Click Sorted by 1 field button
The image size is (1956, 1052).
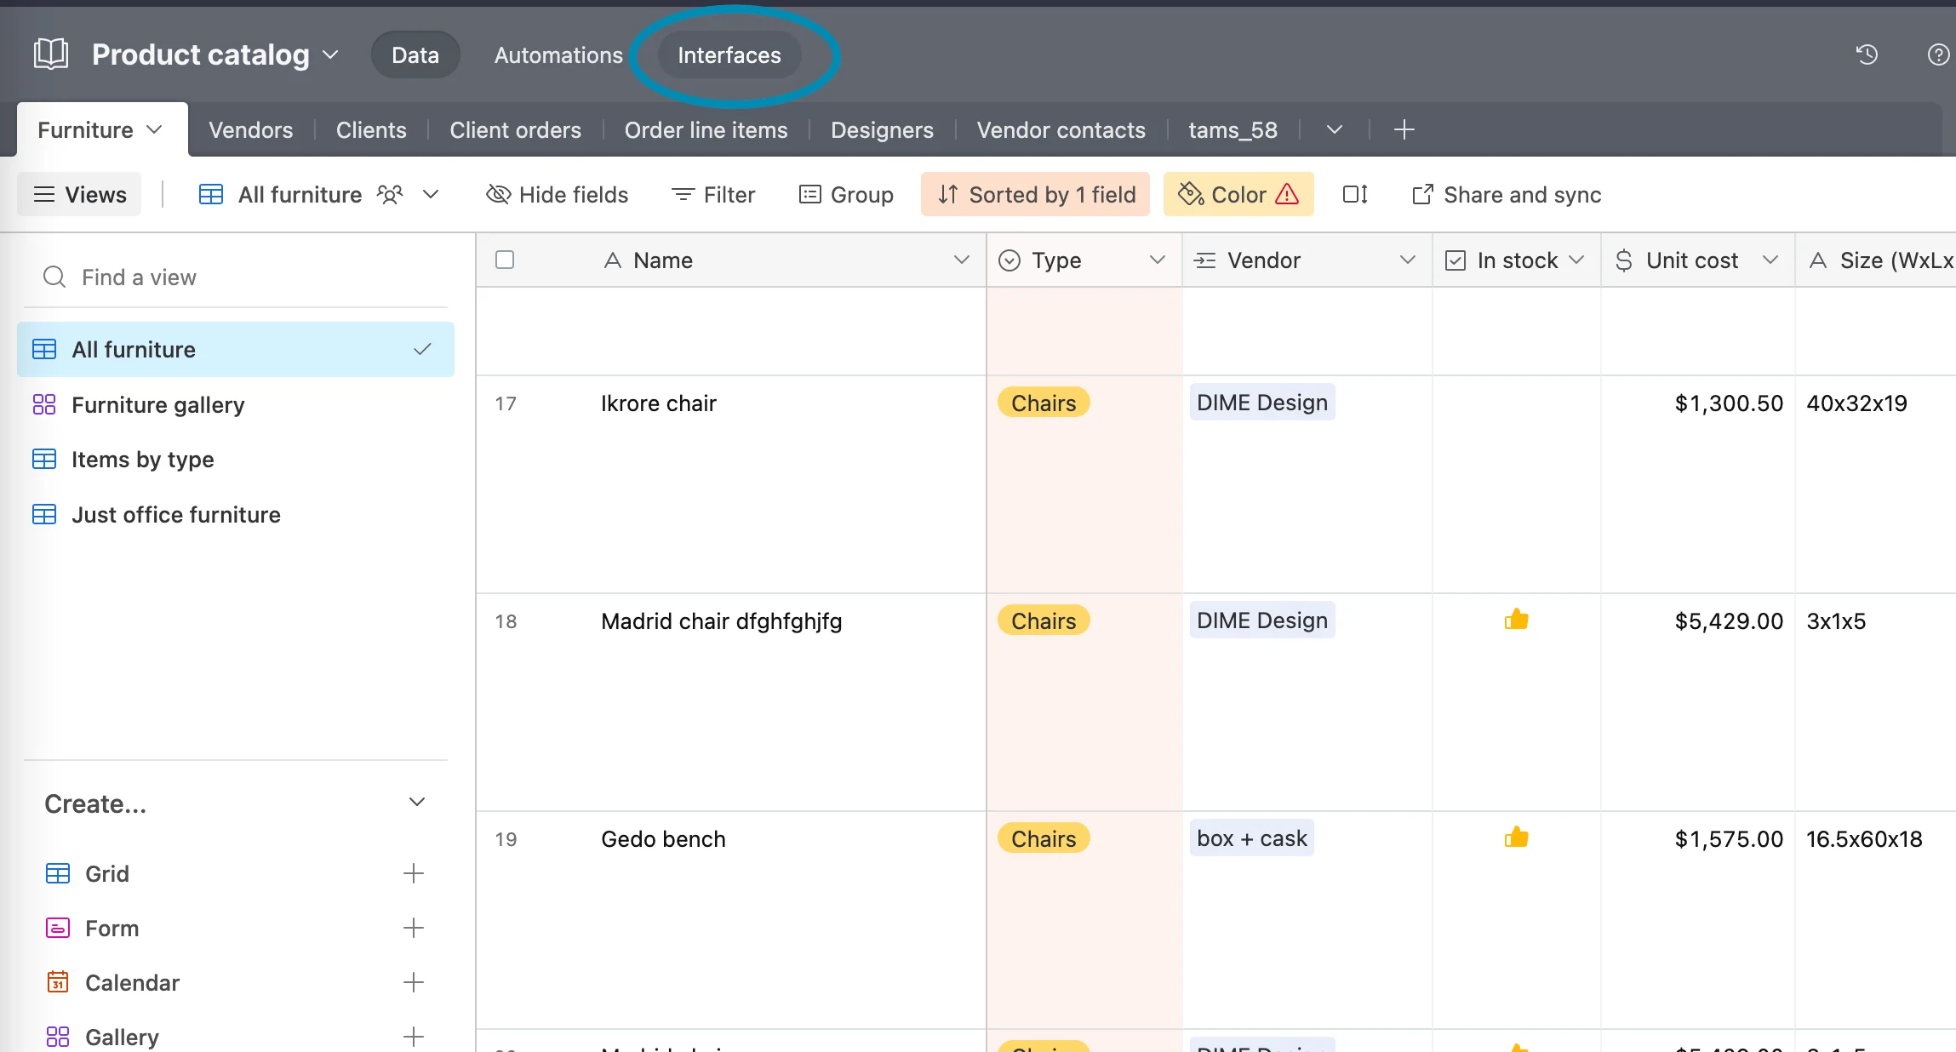pos(1035,195)
